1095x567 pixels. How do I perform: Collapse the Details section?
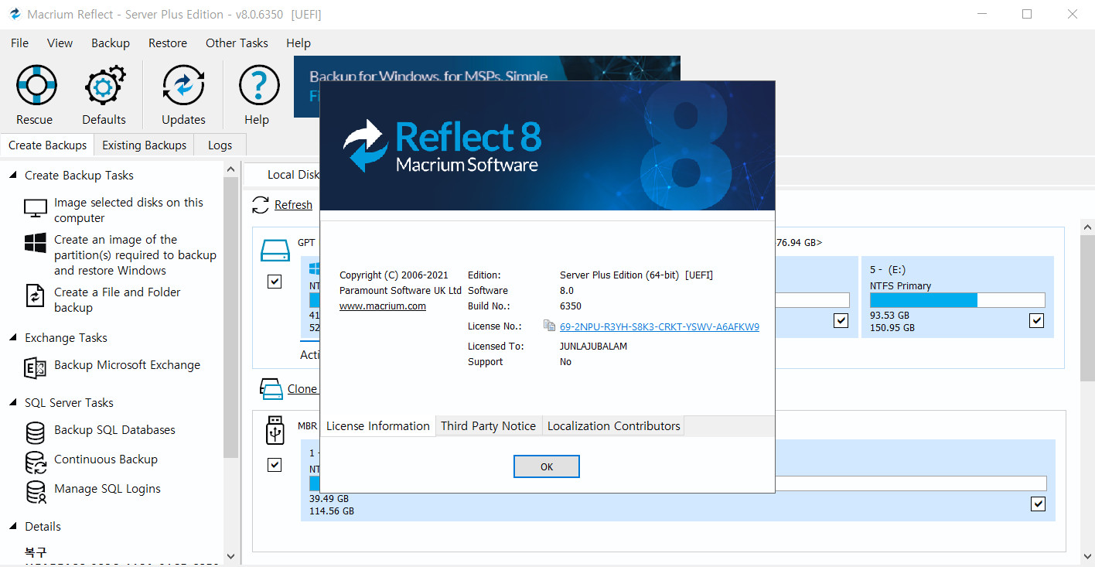coord(13,527)
